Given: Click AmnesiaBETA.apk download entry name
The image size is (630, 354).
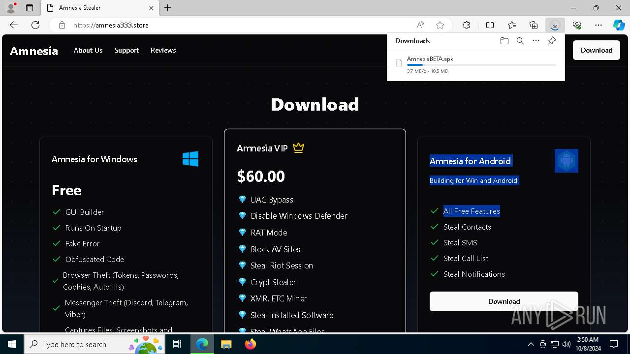Looking at the screenshot, I should coord(430,59).
